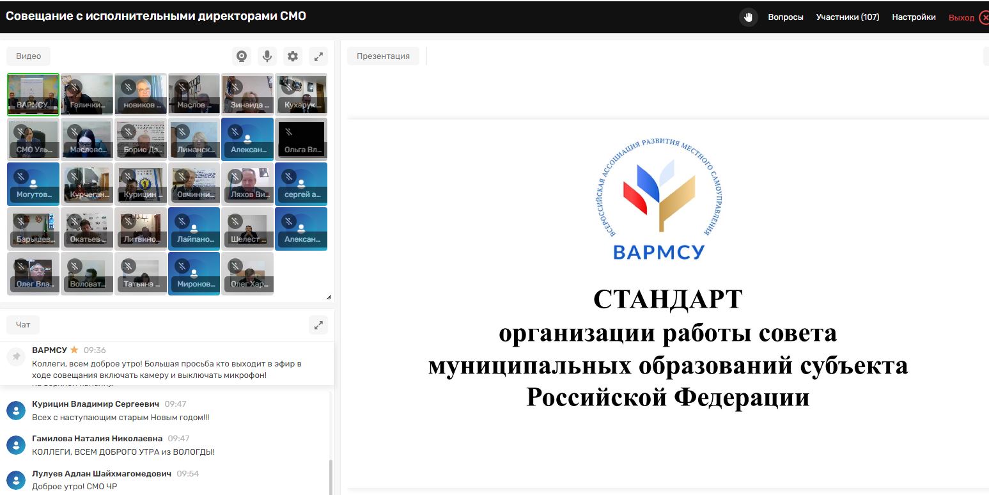Image resolution: width=989 pixels, height=495 pixels.
Task: Open video settings gear icon
Action: [293, 56]
